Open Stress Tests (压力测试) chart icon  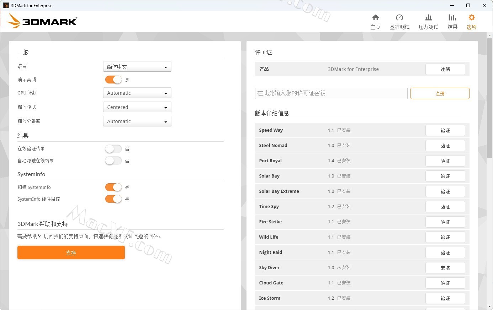428,18
